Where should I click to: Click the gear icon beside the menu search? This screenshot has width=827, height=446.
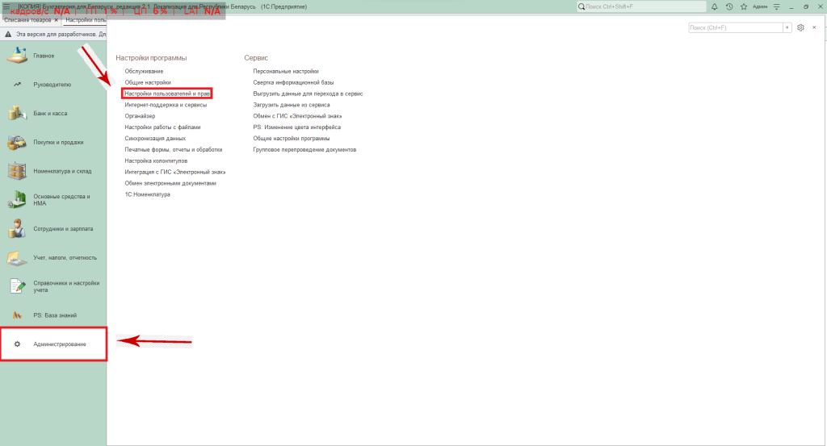coord(800,27)
